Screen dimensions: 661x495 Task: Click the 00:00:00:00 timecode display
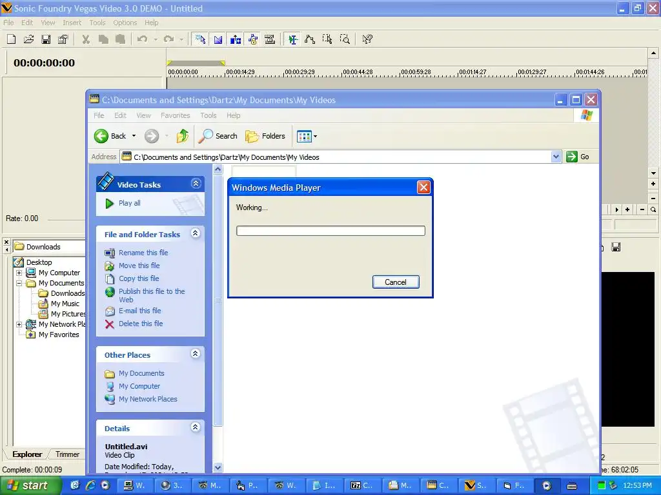[45, 63]
